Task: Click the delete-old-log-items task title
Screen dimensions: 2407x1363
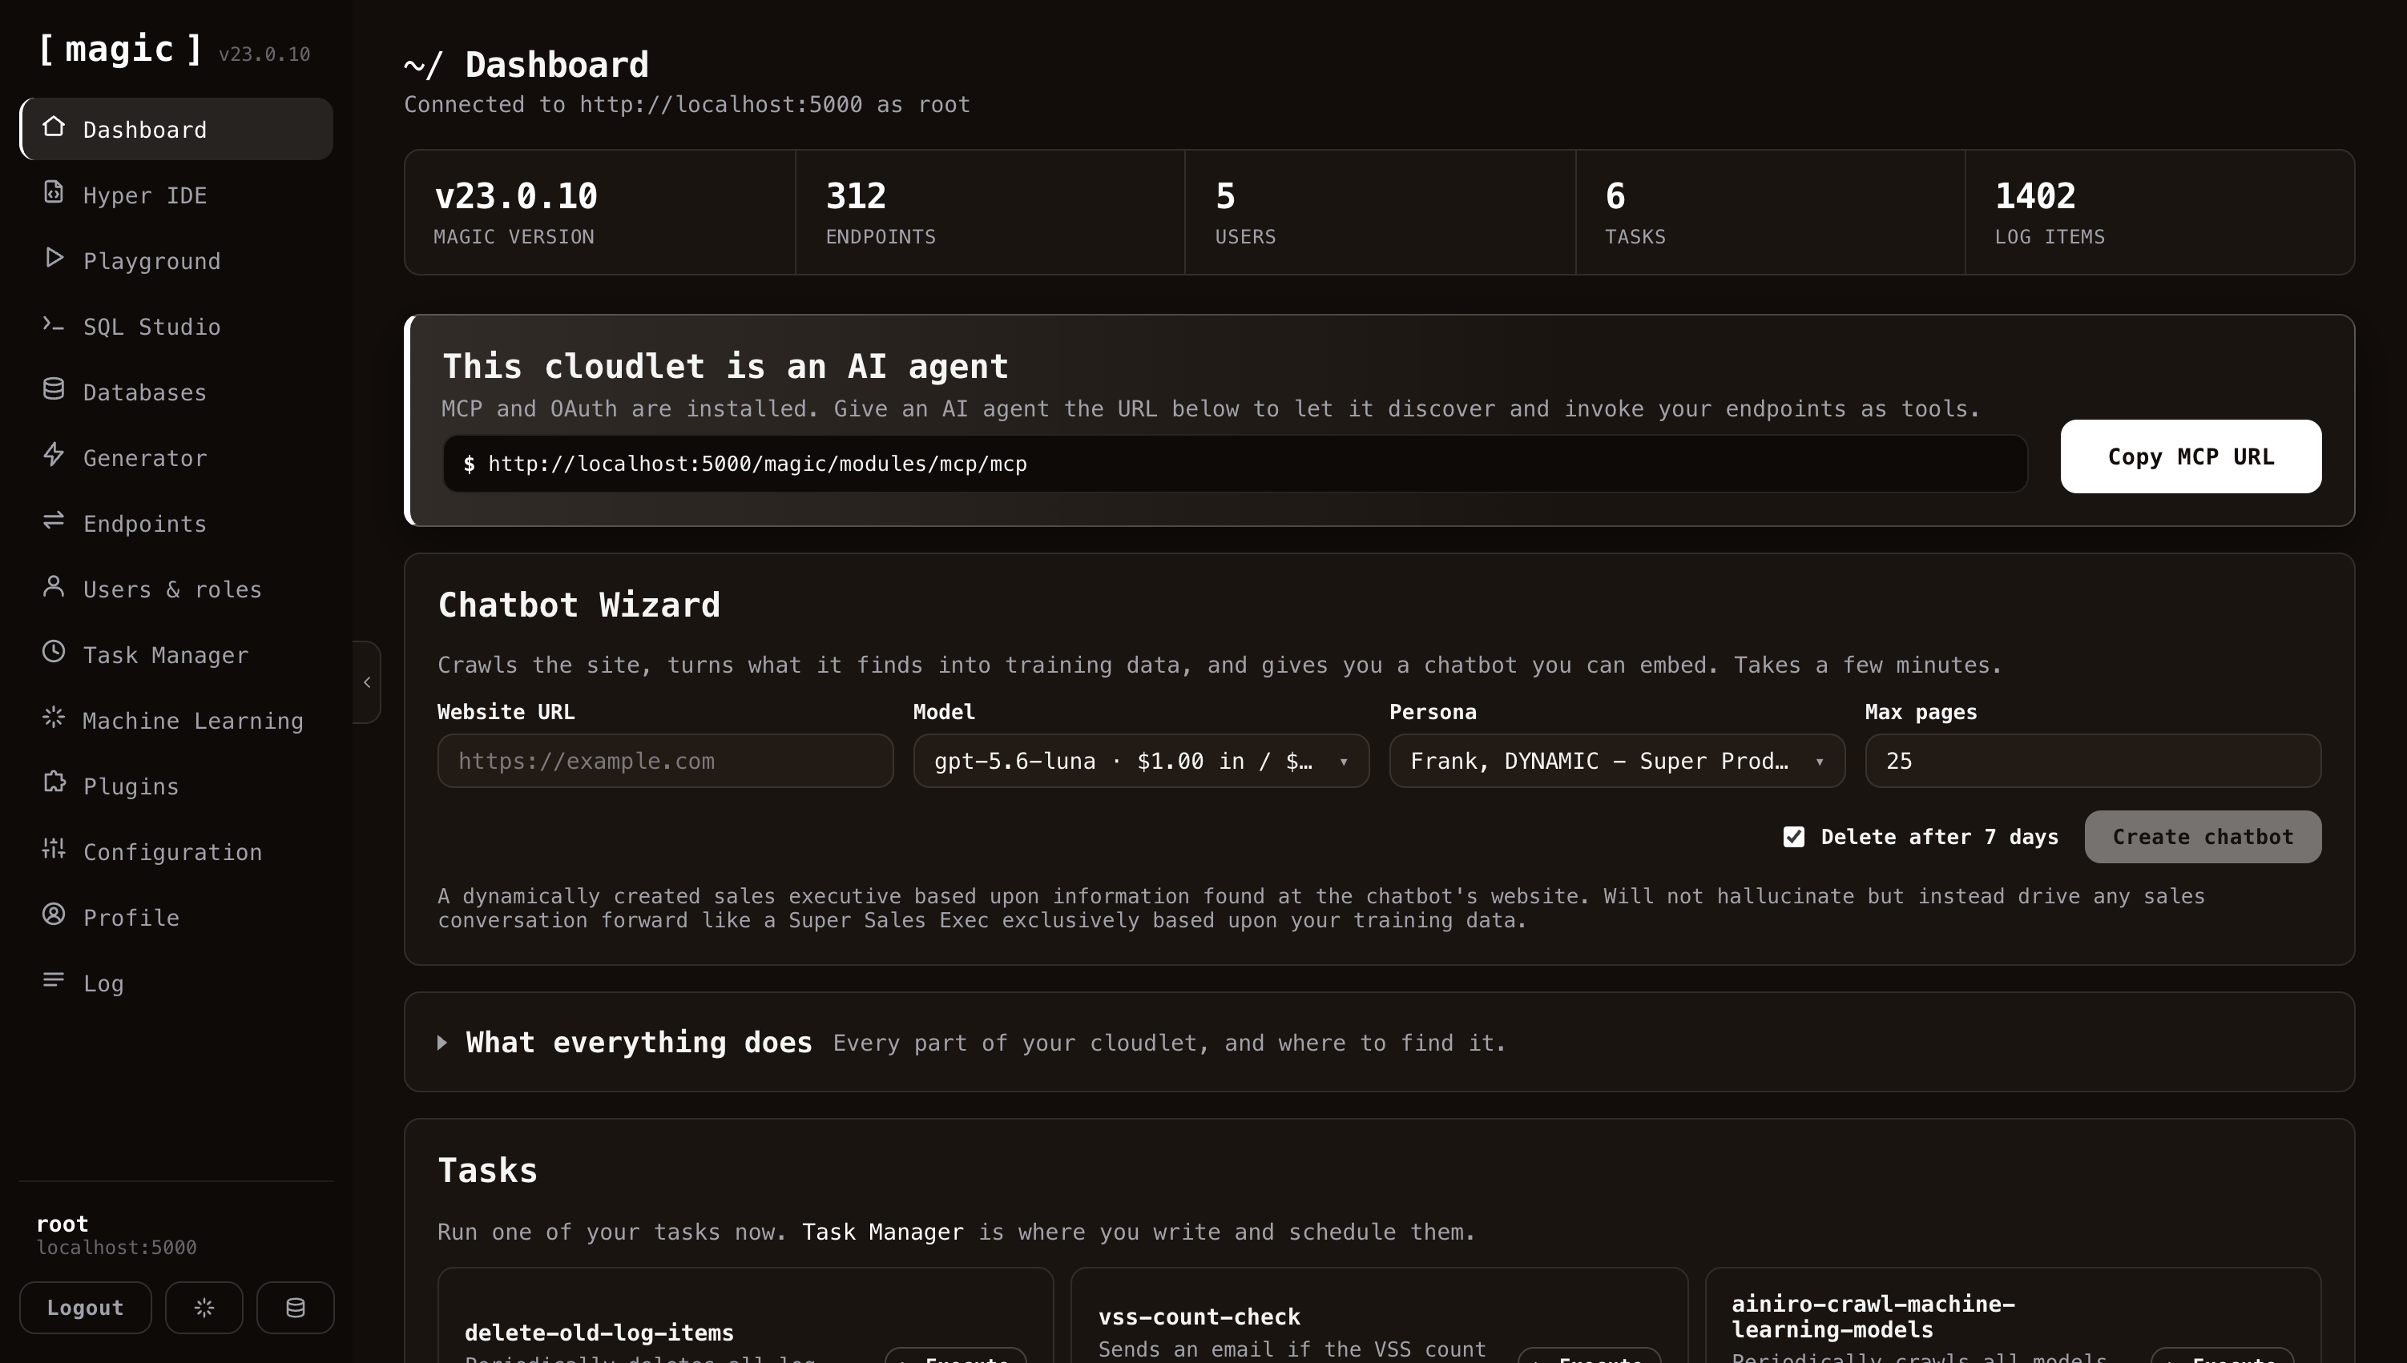Action: coord(599,1332)
